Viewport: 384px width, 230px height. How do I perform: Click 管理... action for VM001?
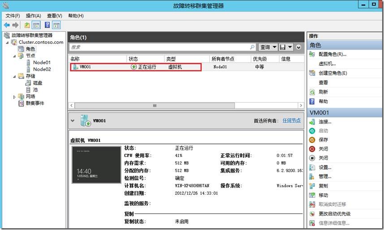[x=325, y=177]
